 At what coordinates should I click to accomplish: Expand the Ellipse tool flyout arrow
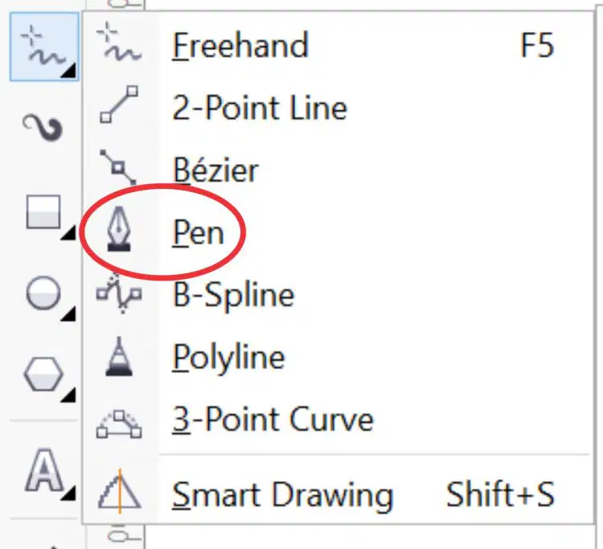click(x=68, y=314)
